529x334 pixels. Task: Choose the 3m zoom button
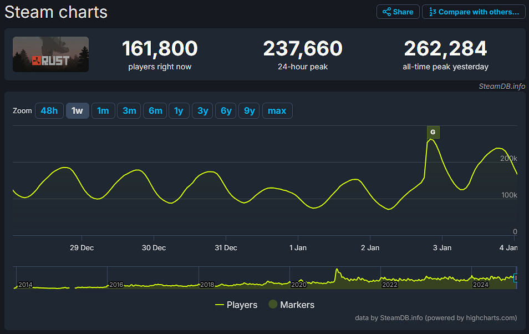point(129,110)
